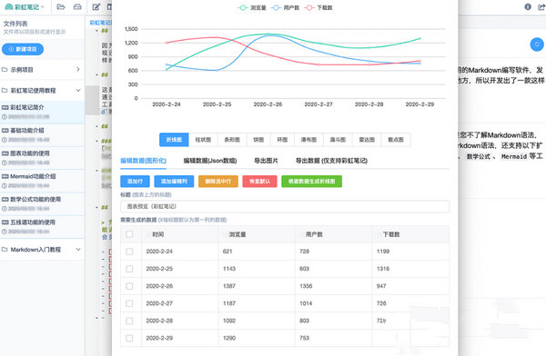The height and width of the screenshot is (356, 546).
Task: Click the folder icon beside 示例项目
Action: (5, 70)
